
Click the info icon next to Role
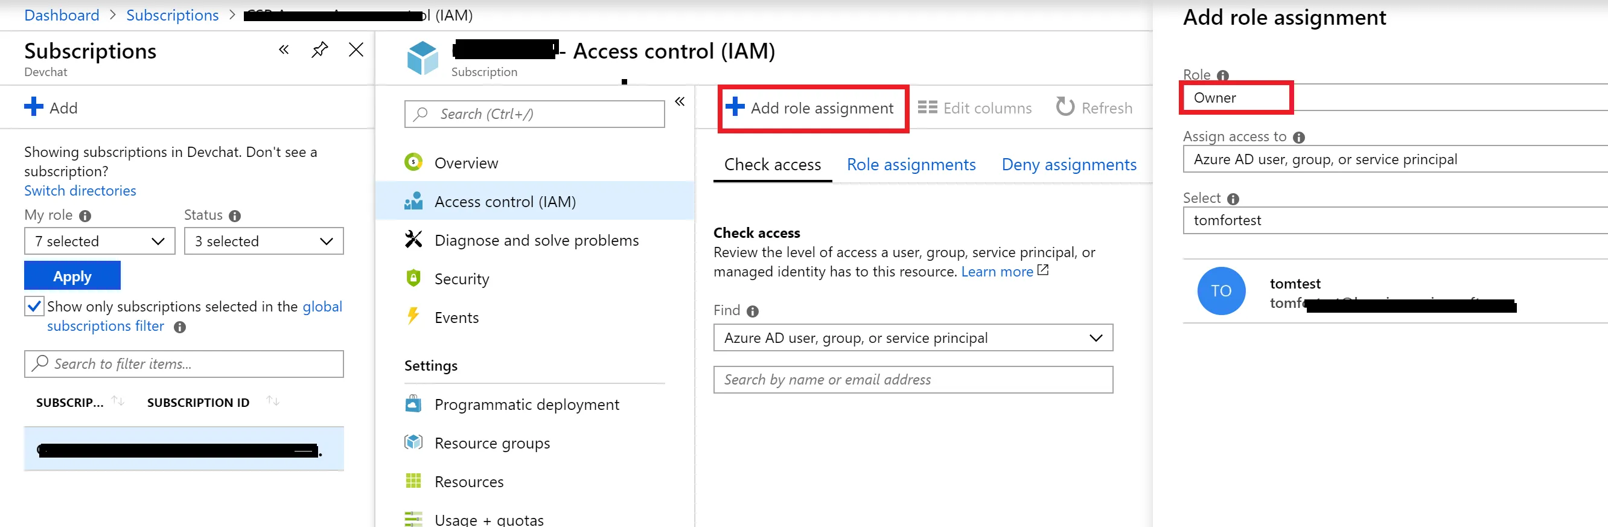click(1223, 75)
